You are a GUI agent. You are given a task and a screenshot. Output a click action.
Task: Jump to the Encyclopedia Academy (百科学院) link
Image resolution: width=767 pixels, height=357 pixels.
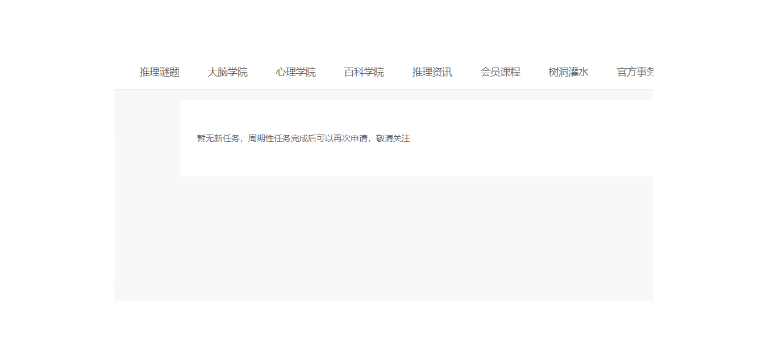point(364,72)
